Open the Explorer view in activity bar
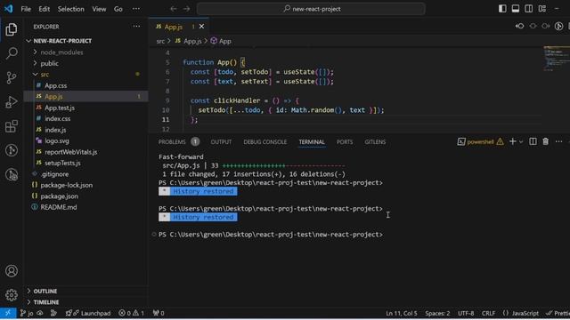Screen dimensions: 570x320 12,29
